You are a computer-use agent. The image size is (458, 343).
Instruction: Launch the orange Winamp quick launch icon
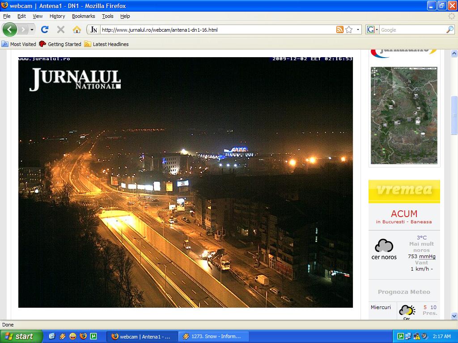[63, 336]
